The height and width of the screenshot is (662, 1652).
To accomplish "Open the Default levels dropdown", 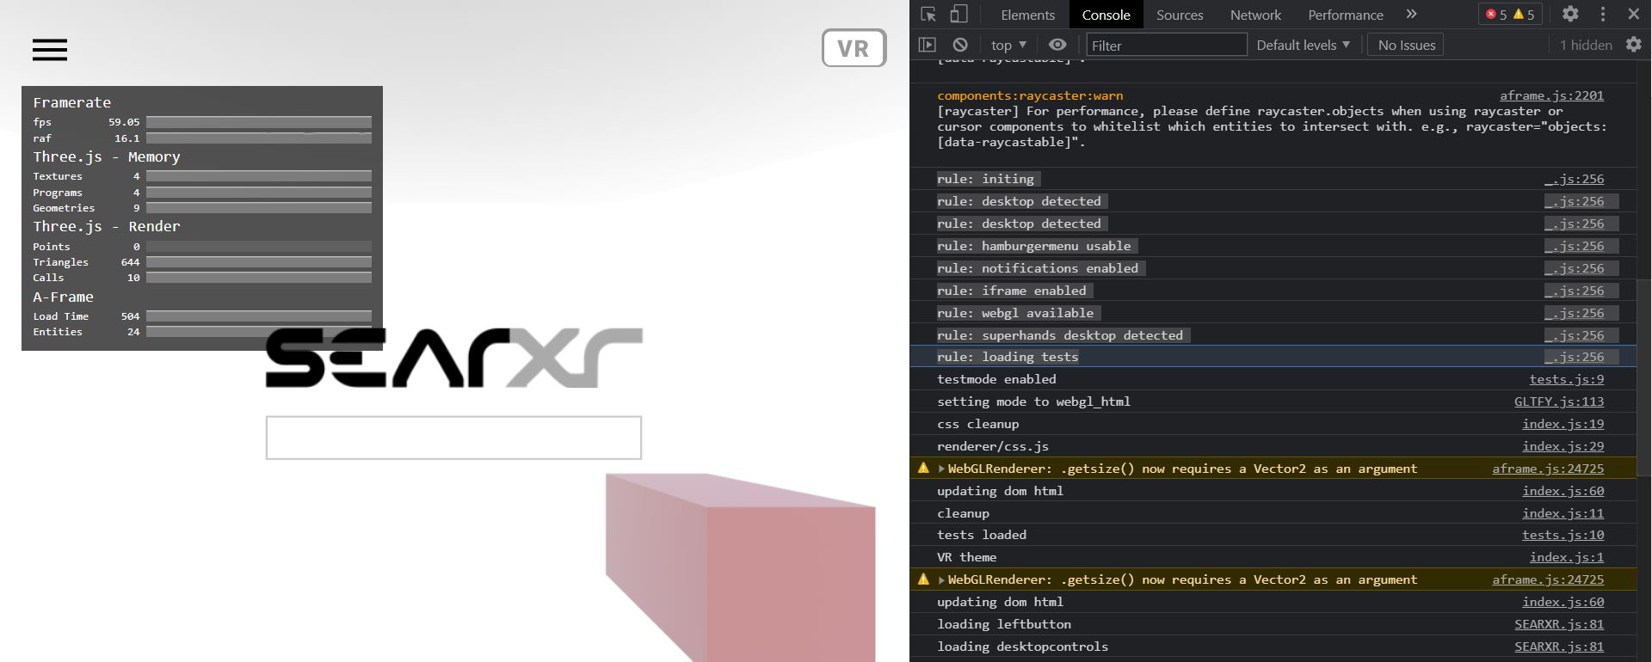I will tap(1303, 45).
